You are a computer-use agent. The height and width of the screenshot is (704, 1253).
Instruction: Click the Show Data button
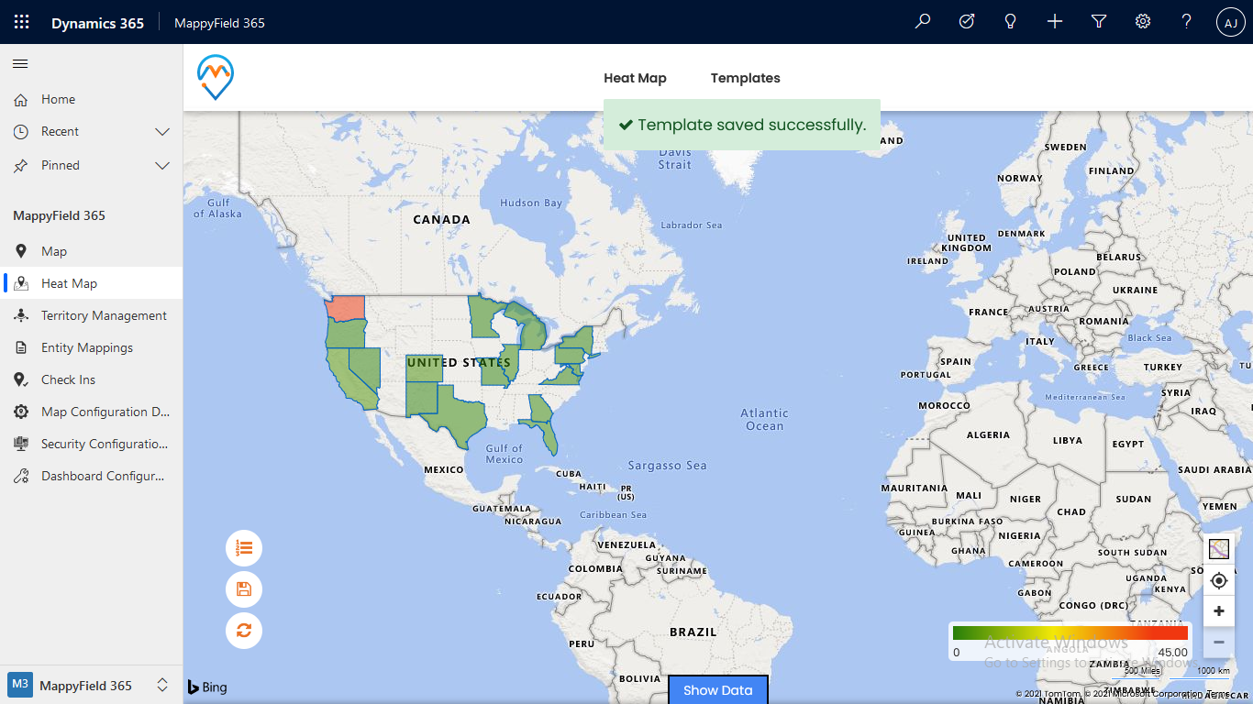click(x=717, y=690)
